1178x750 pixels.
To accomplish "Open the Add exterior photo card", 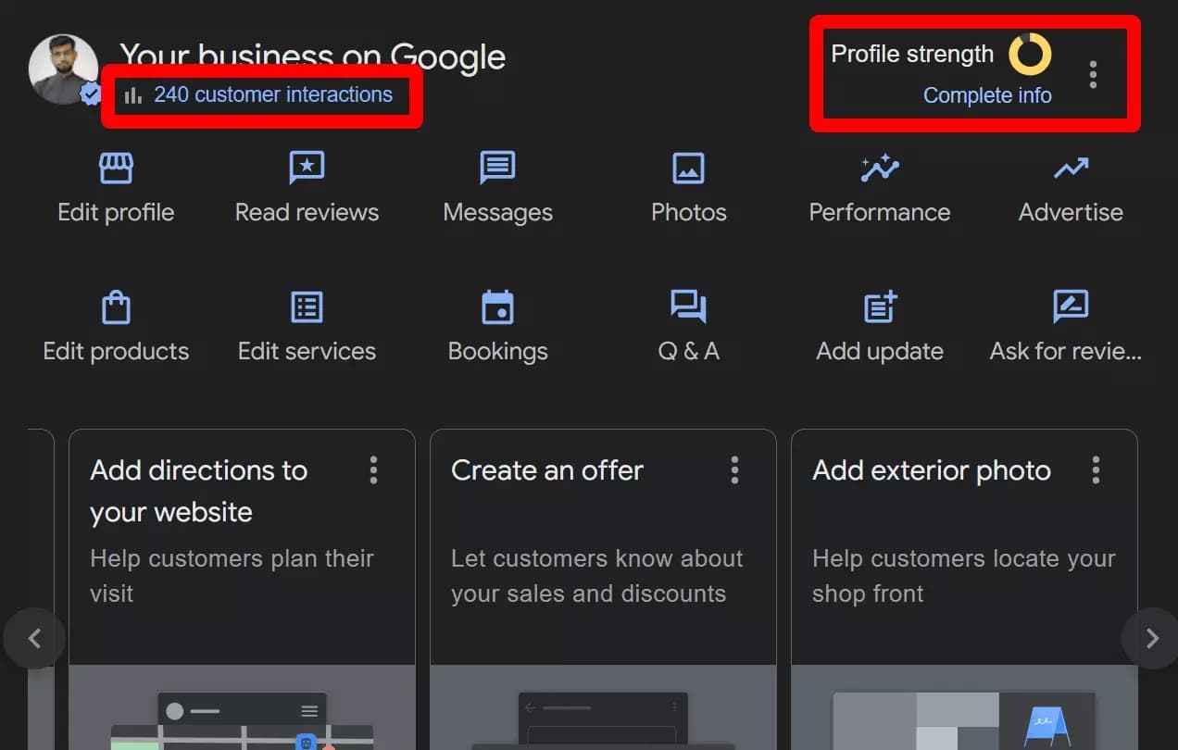I will (964, 589).
